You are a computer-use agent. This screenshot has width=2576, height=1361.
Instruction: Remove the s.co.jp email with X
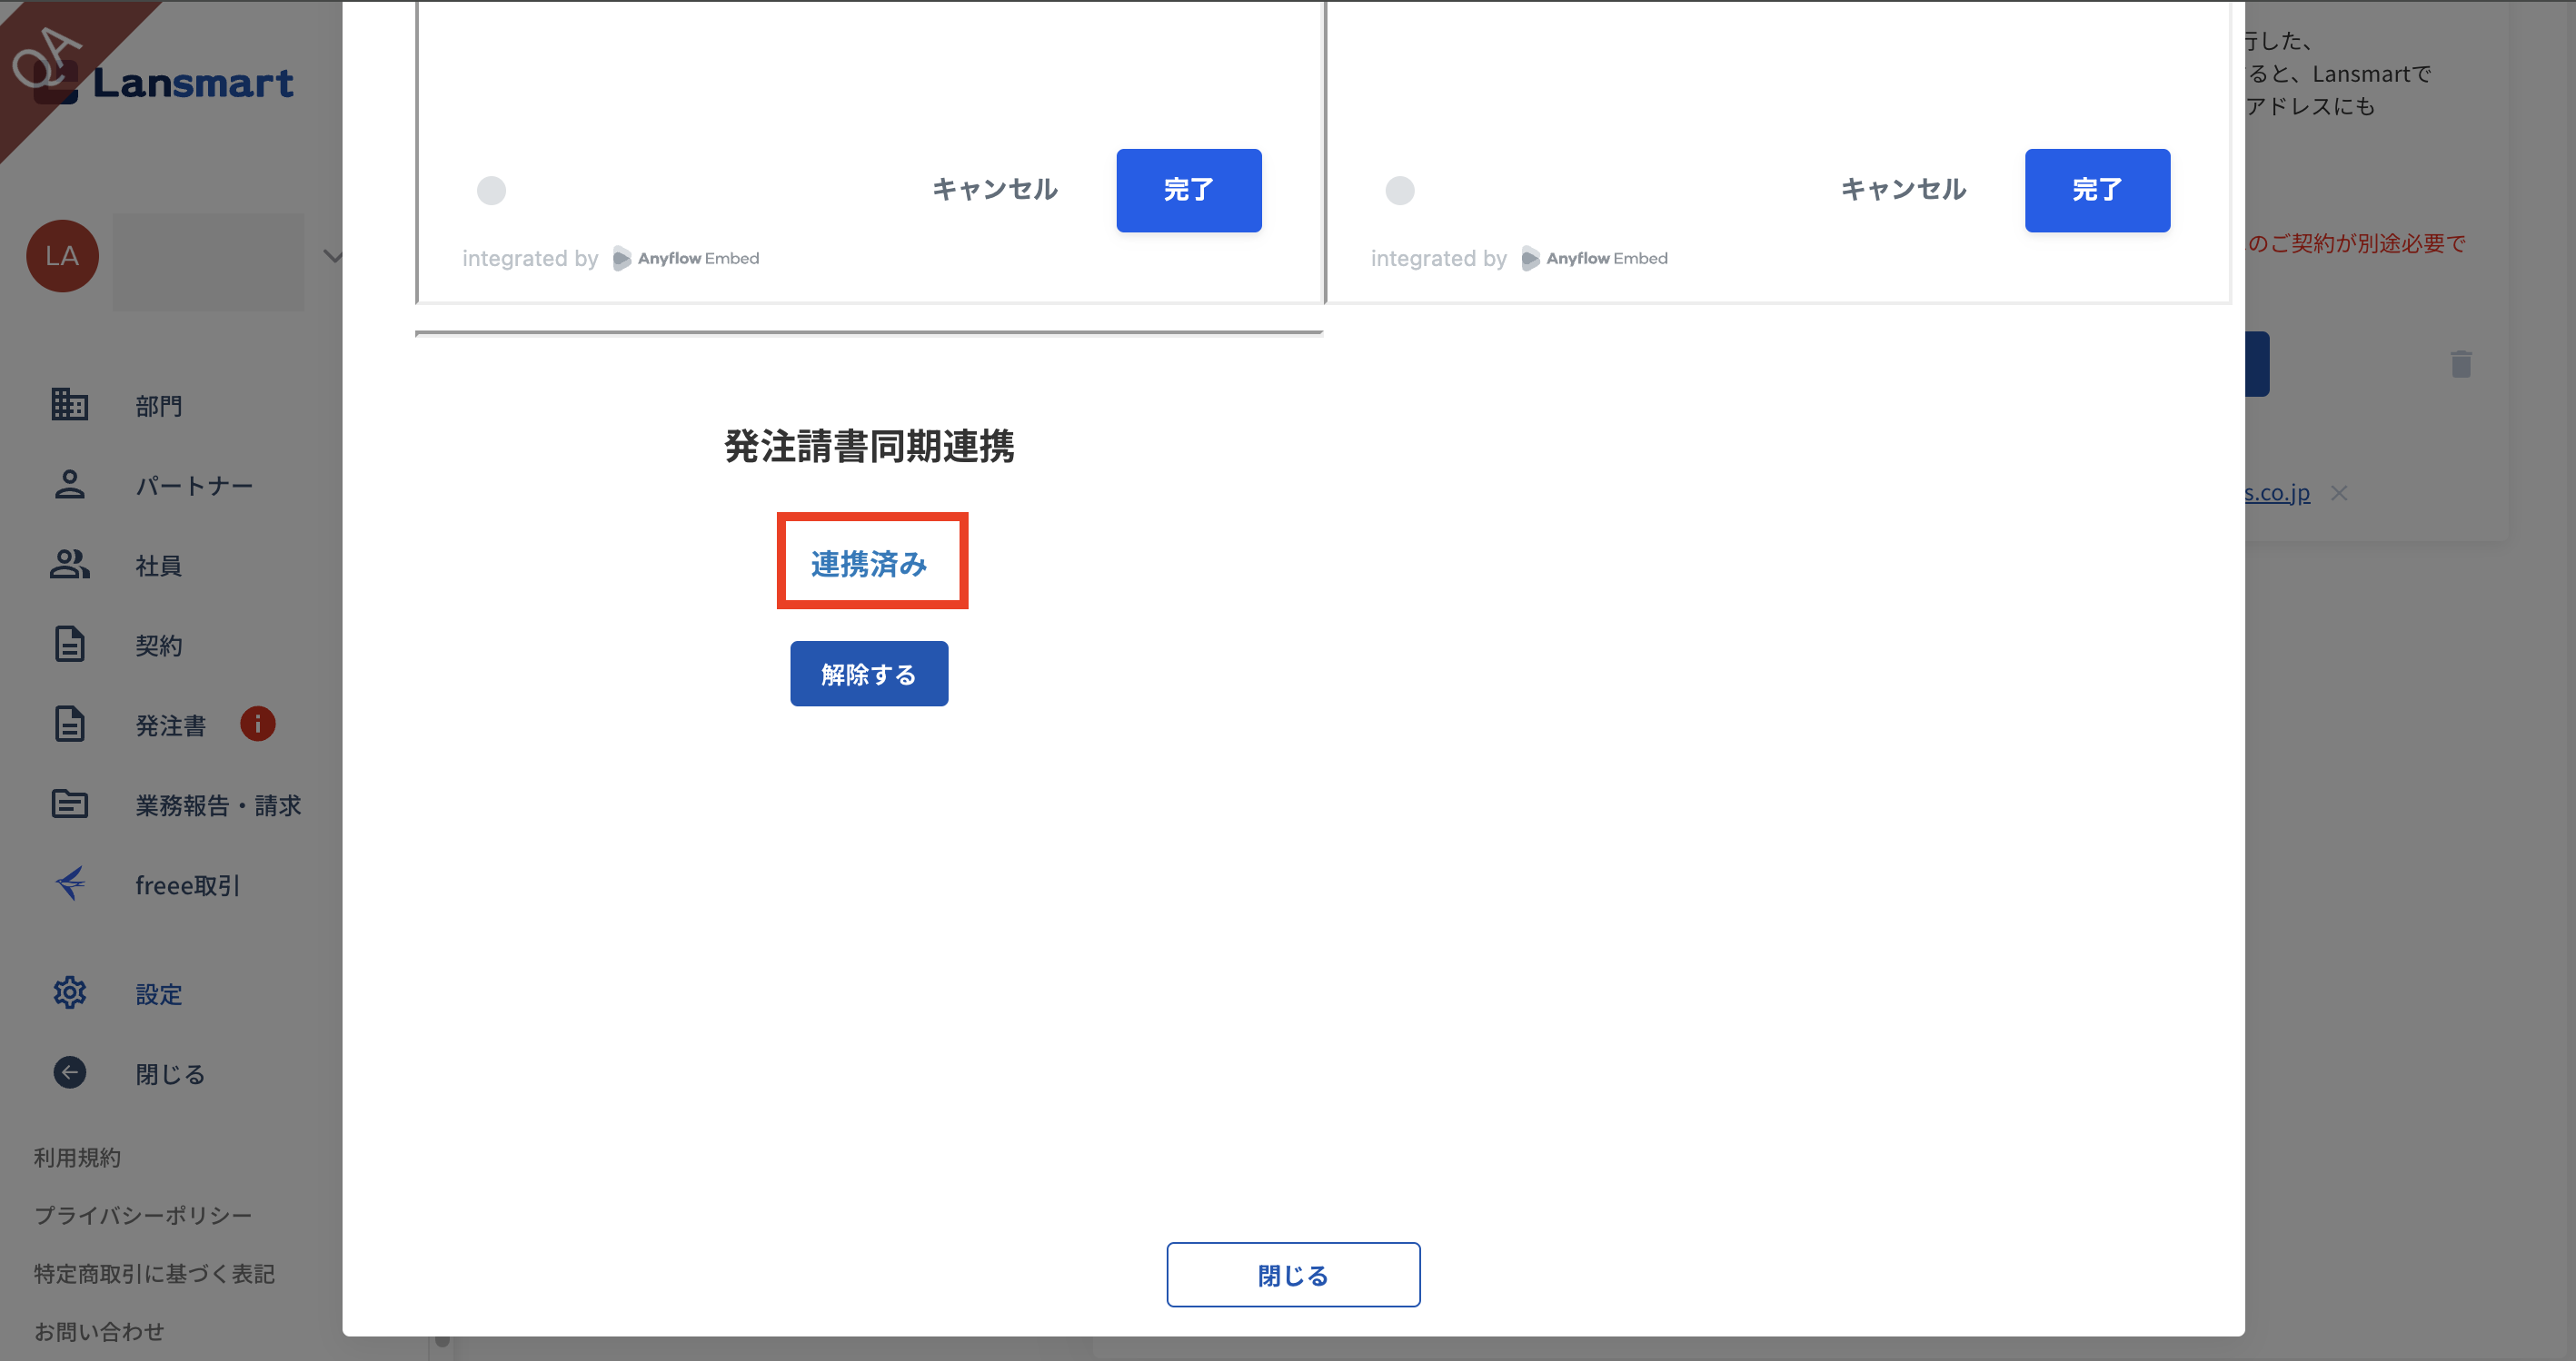point(2338,493)
